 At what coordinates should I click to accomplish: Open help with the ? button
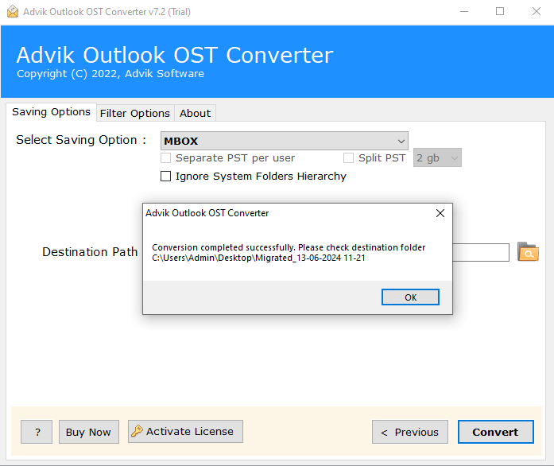pyautogui.click(x=37, y=432)
